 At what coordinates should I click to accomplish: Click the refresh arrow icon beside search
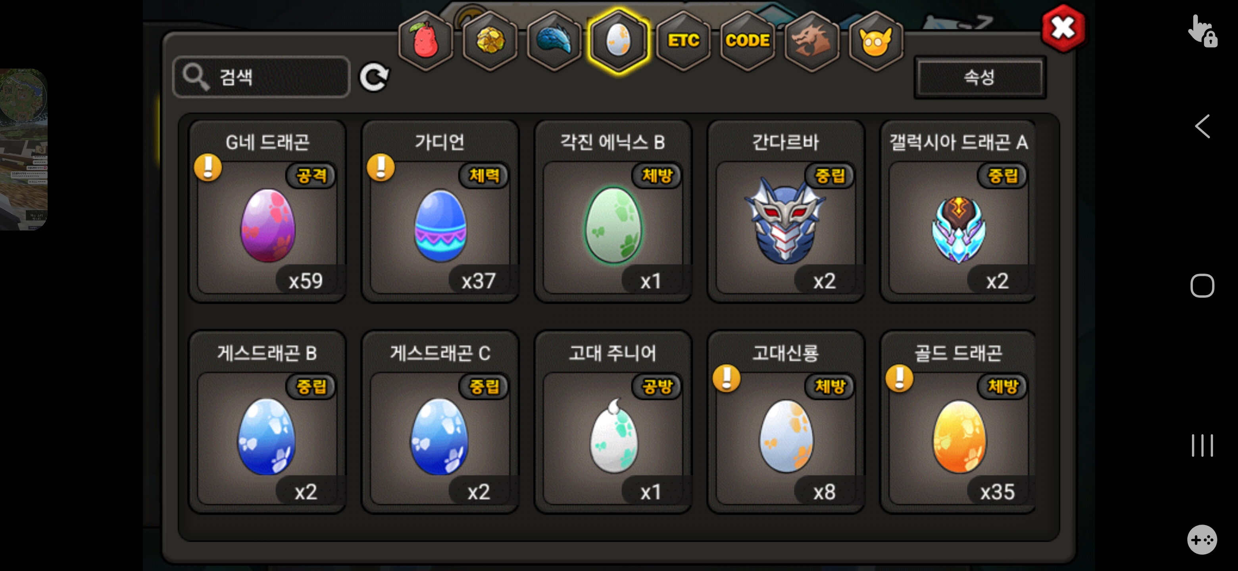coord(375,77)
